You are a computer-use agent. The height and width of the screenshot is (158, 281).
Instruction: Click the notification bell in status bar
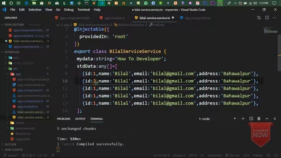[x=276, y=155]
